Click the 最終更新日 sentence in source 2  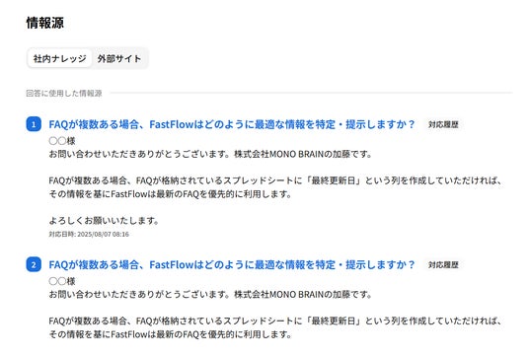tap(275, 321)
